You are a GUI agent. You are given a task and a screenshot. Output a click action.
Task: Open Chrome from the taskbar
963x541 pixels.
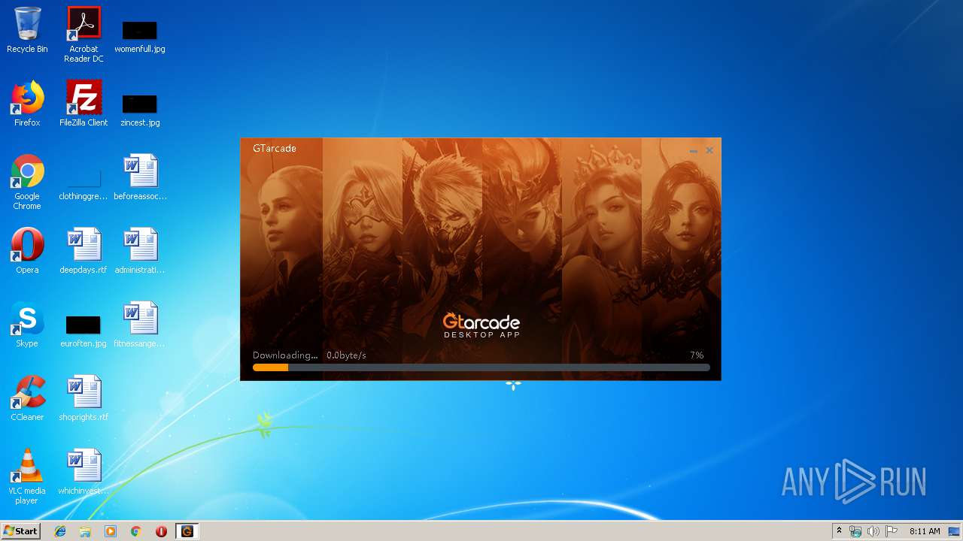(x=136, y=531)
